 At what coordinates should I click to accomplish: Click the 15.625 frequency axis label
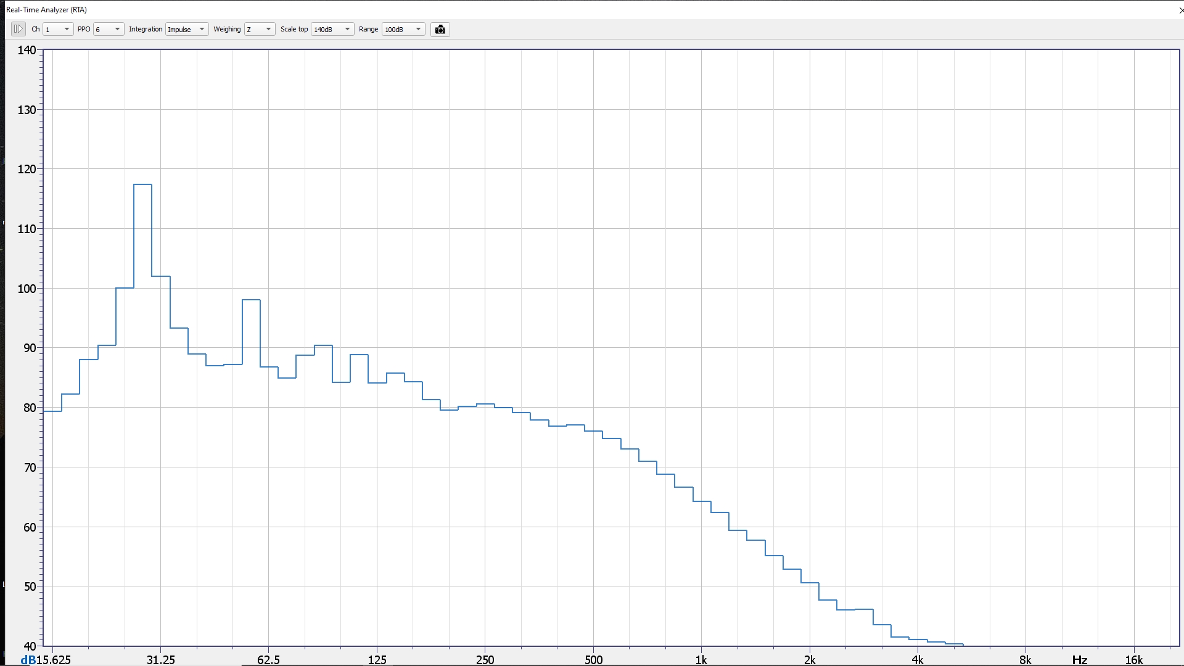pos(53,660)
